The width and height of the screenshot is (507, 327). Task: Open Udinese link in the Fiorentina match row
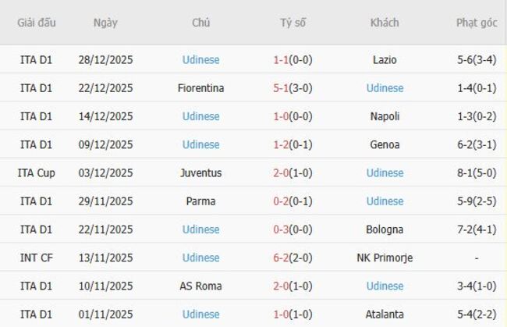[385, 88]
